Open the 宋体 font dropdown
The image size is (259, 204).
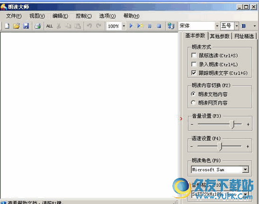[x=217, y=26]
